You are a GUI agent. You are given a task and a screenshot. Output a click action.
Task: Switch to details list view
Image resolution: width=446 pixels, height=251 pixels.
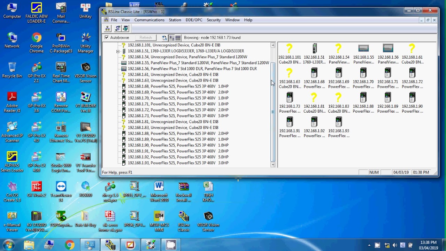tap(178, 38)
